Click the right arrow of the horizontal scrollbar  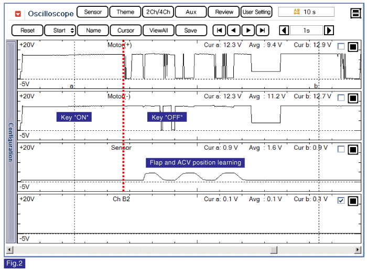click(x=358, y=250)
